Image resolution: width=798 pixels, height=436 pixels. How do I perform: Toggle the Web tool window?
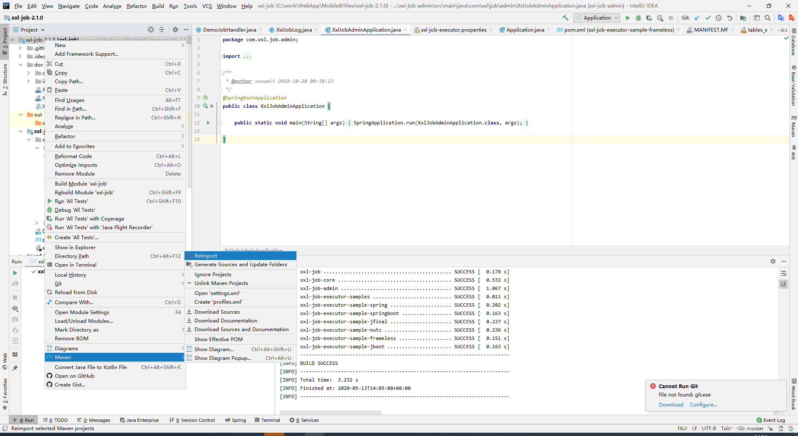5,361
